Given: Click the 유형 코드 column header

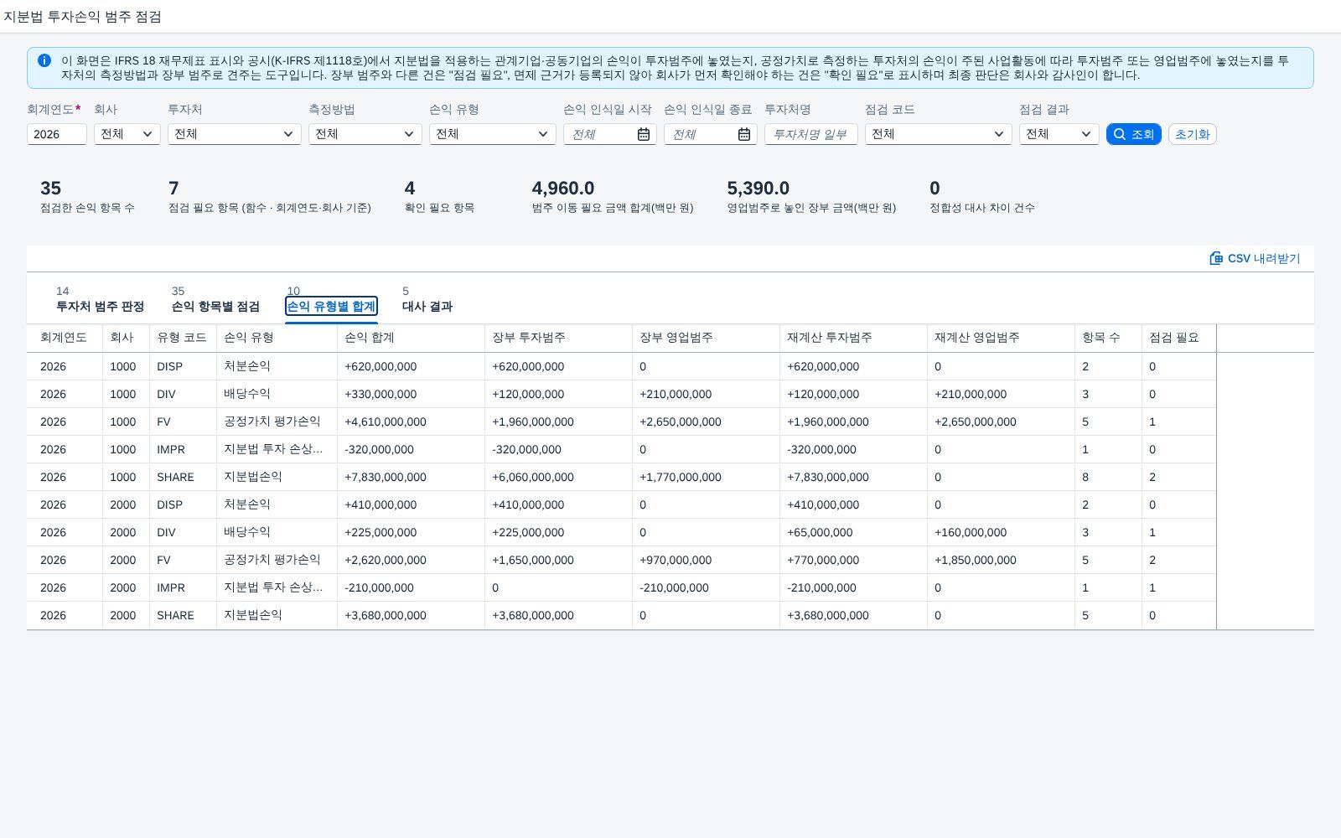Looking at the screenshot, I should 183,338.
